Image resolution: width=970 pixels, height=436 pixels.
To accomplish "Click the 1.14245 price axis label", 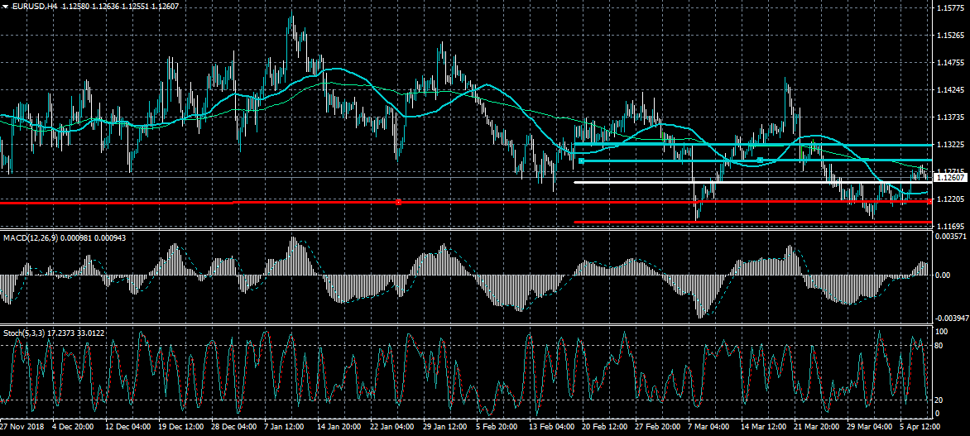I will pyautogui.click(x=949, y=89).
